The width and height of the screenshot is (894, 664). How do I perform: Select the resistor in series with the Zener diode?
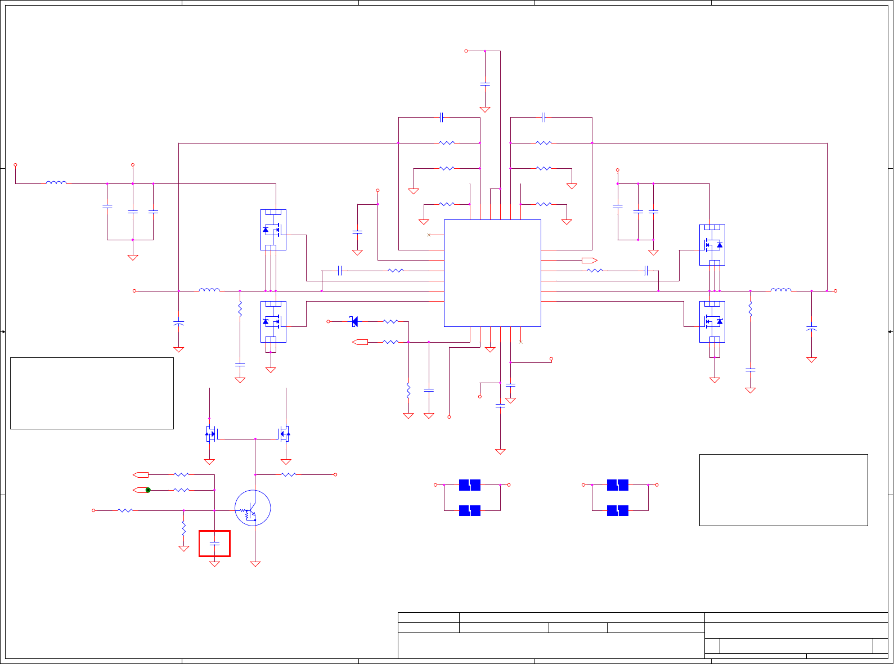390,321
